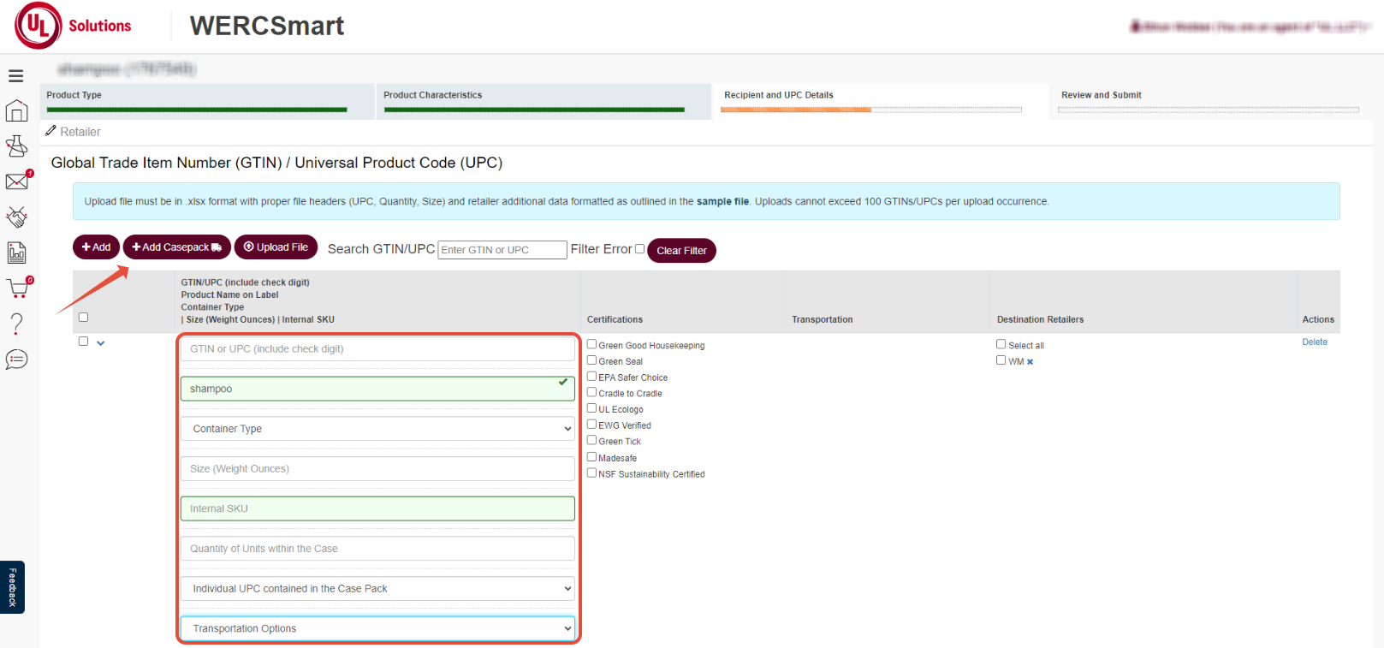Screen dimensions: 1384x648
Task: Open the handshake partners icon
Action: point(16,217)
